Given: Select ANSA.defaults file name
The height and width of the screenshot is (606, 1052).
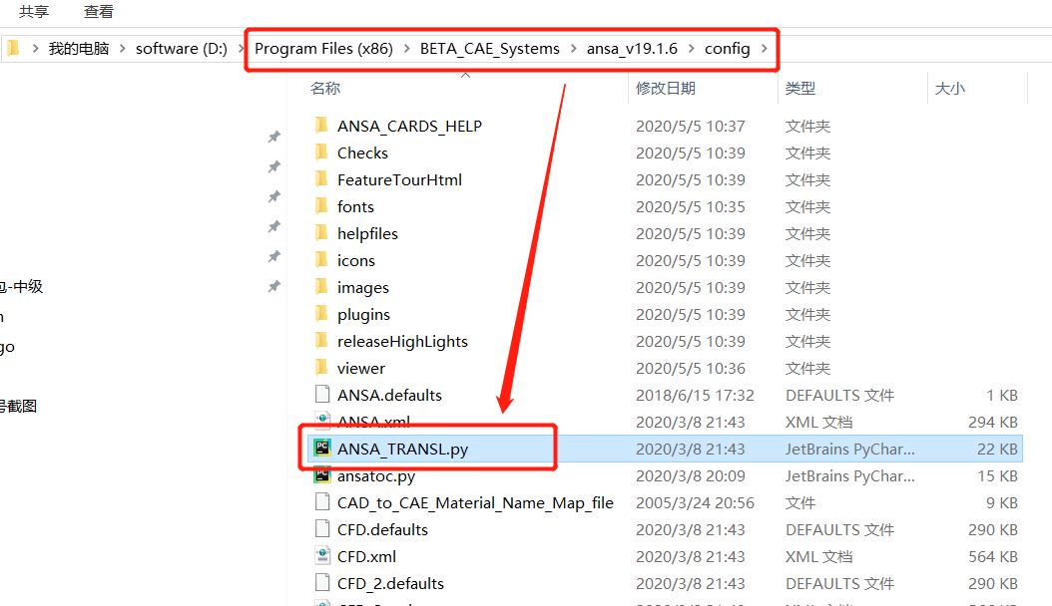Looking at the screenshot, I should pos(389,395).
